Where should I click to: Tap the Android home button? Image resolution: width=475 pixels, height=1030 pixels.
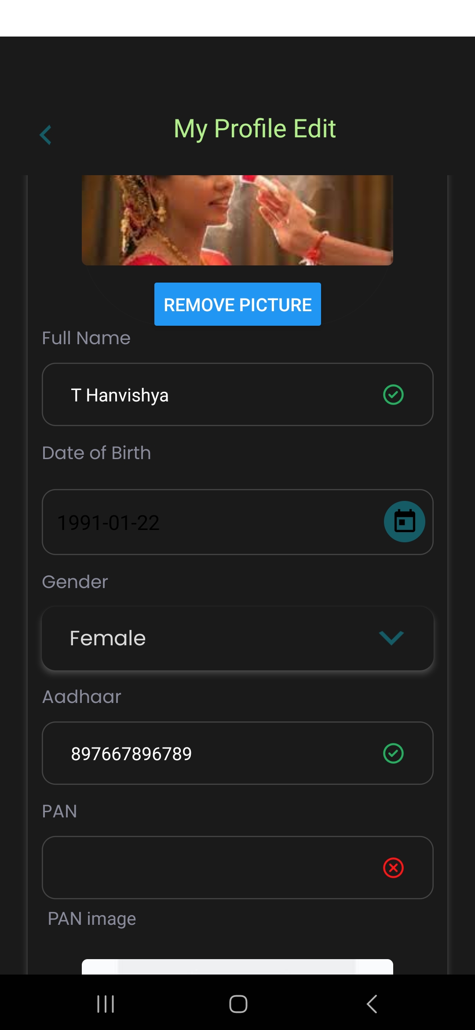click(x=238, y=1004)
